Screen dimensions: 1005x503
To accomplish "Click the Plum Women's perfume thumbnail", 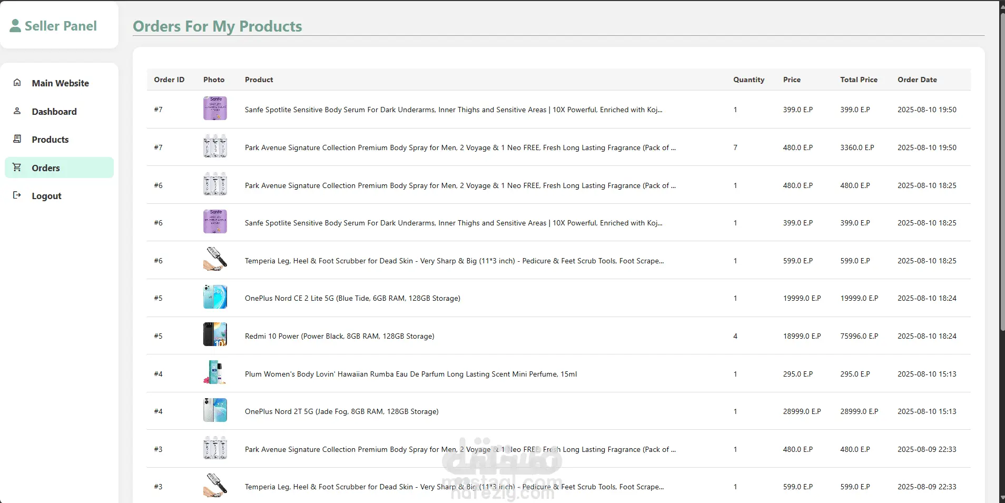I will point(215,372).
